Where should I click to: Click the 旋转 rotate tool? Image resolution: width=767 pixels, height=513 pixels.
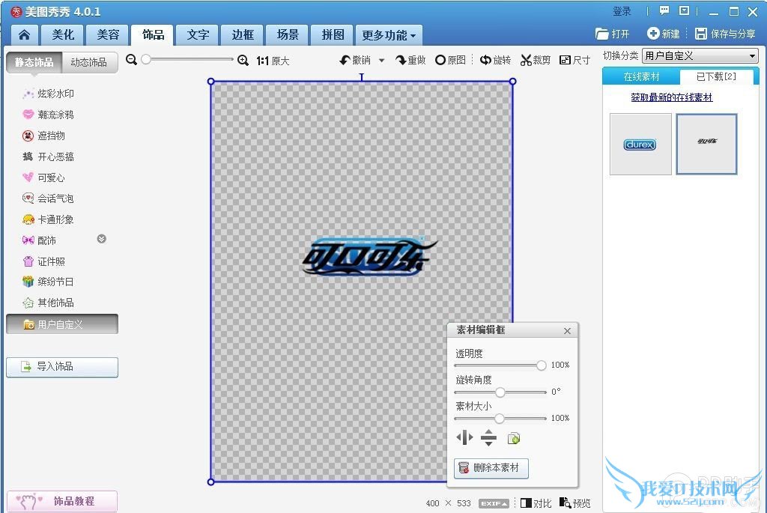[496, 60]
